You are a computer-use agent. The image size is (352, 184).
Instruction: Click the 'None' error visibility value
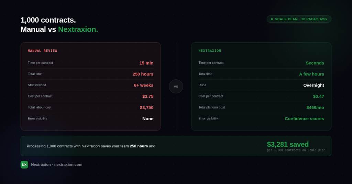(x=148, y=118)
